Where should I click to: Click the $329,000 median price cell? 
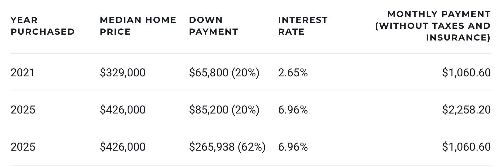point(123,73)
